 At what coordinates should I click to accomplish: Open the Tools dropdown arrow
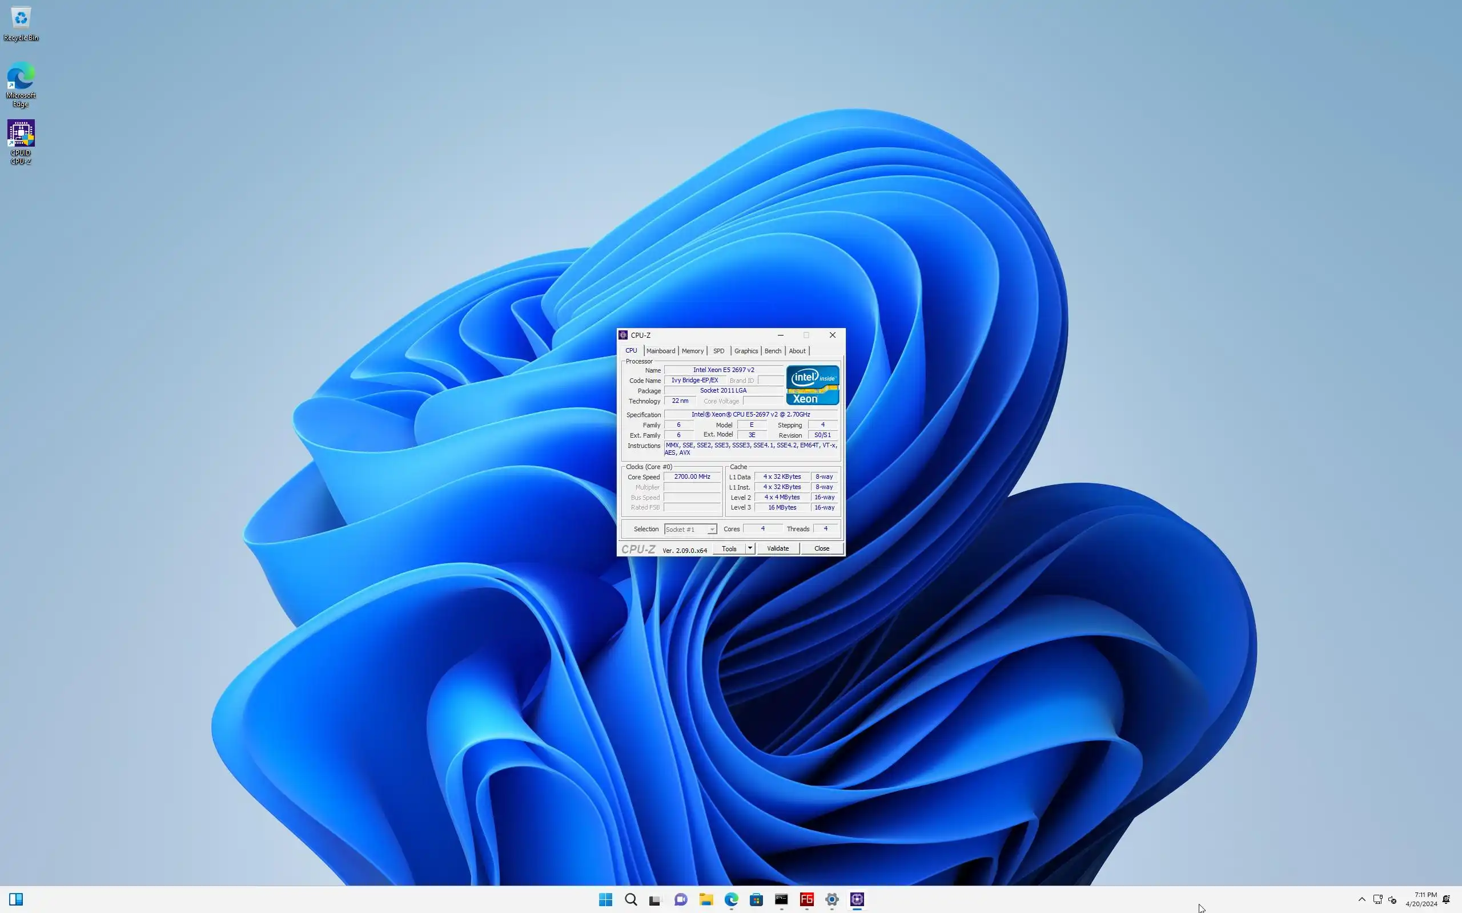pyautogui.click(x=750, y=548)
